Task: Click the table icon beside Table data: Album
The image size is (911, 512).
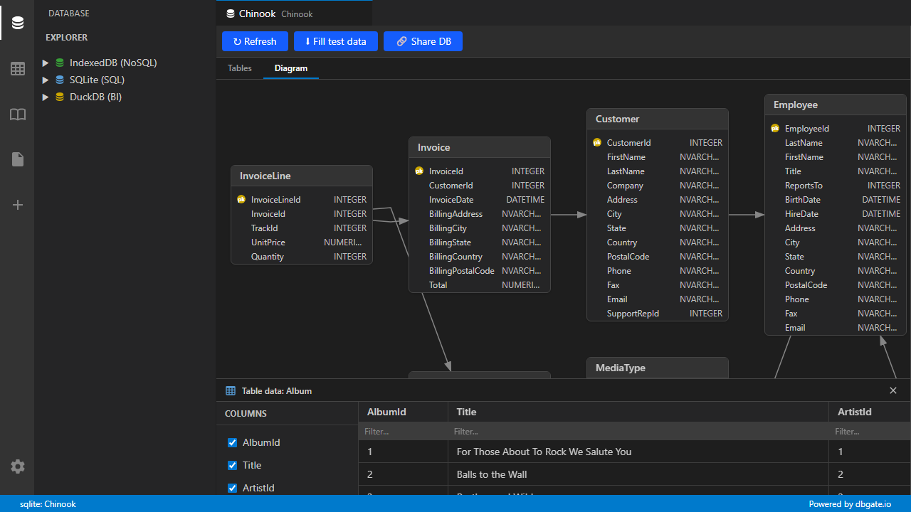Action: [x=230, y=390]
